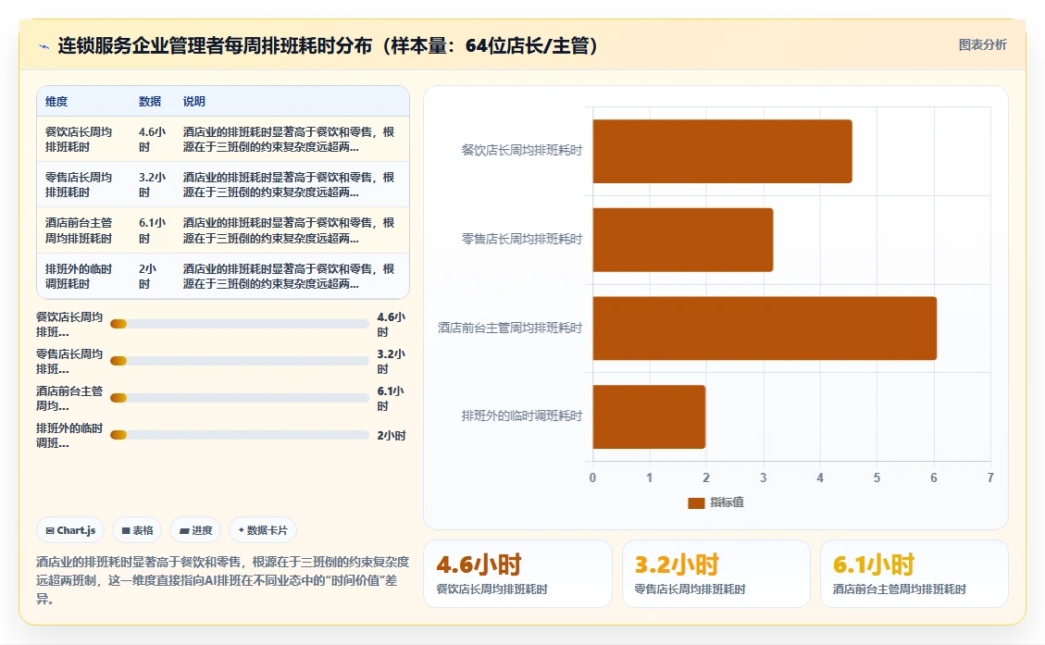
Task: Click the 维度 table column header
Action: [56, 101]
